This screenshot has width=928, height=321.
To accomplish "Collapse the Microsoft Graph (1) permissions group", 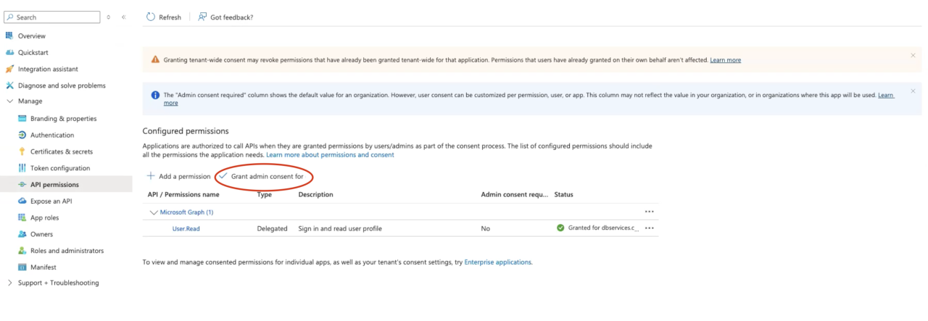I will [x=153, y=212].
